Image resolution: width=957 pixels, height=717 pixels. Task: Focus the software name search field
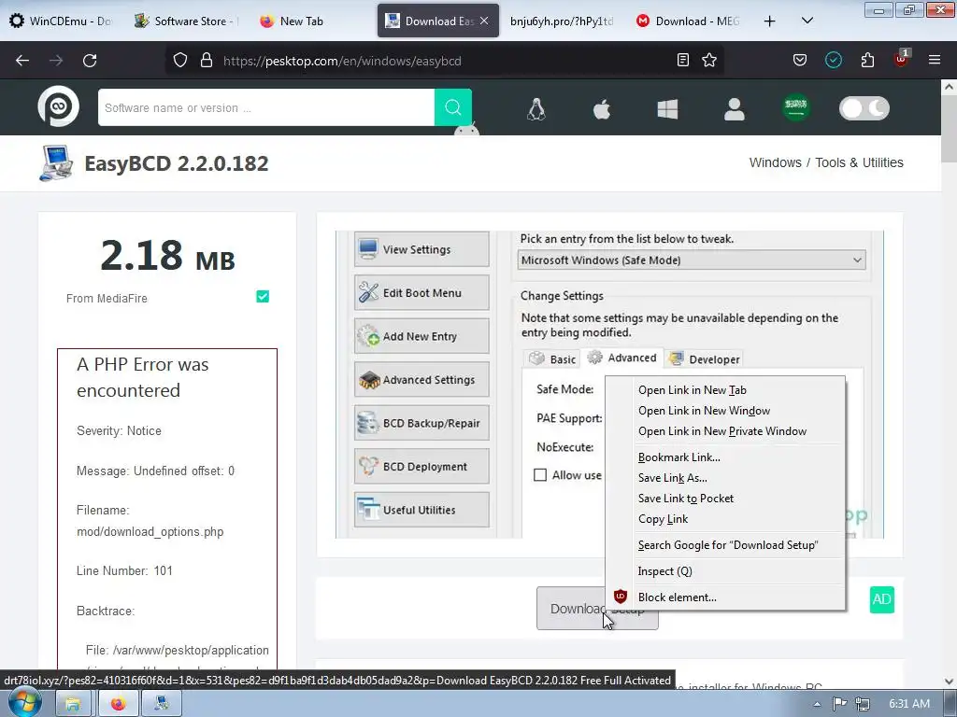click(266, 107)
